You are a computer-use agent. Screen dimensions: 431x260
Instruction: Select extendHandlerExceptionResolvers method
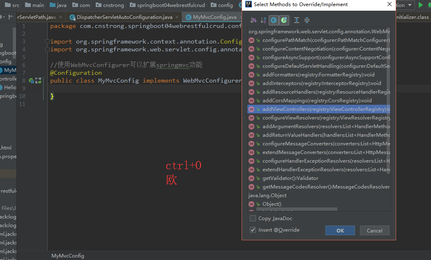(319, 170)
